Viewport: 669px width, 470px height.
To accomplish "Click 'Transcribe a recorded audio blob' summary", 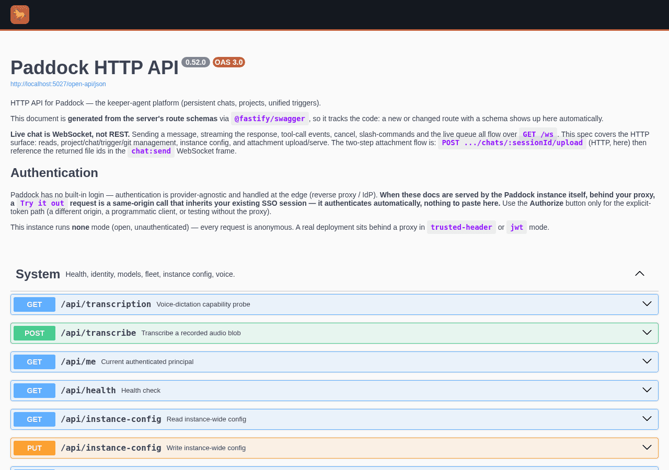I will click(191, 333).
